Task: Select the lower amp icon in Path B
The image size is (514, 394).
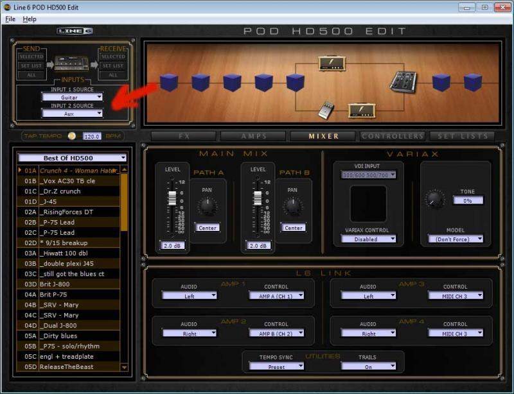Action: (362, 110)
